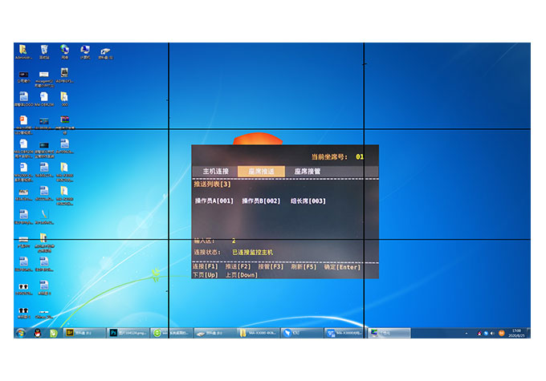Switch to the Adobe Bridge taskbar button
Screen dimensions: 546x381
84,333
